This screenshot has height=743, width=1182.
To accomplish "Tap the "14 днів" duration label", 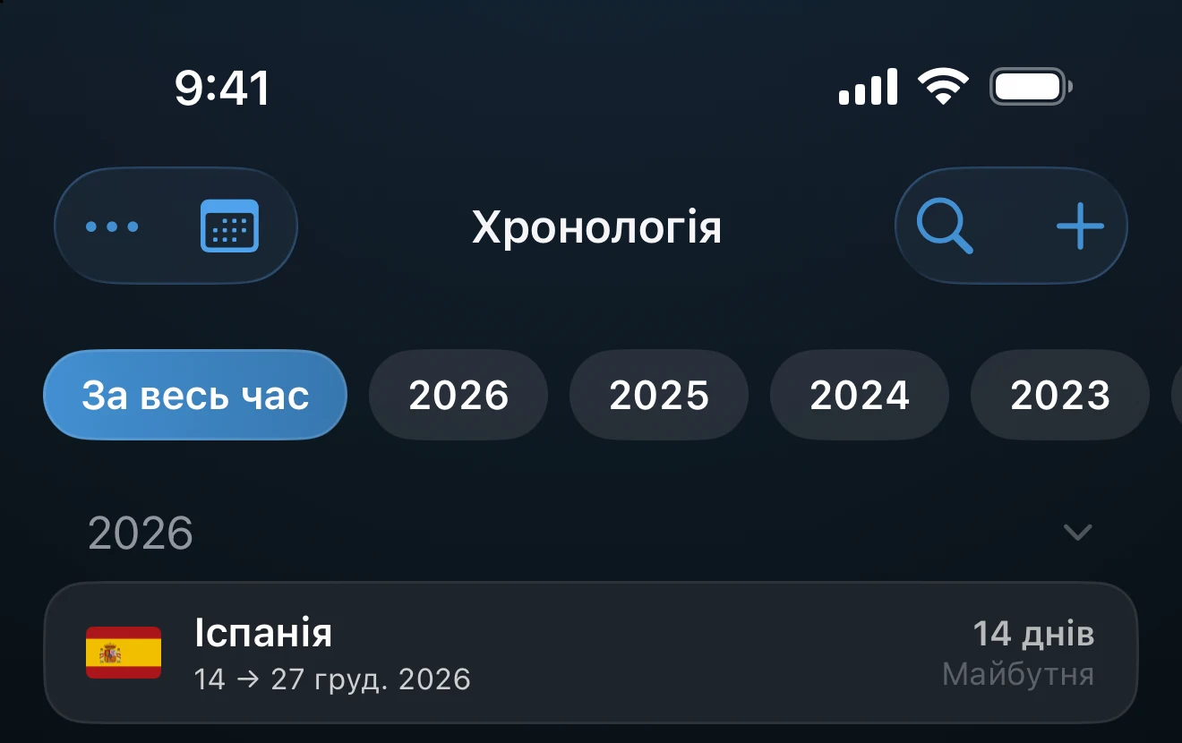I will pyautogui.click(x=1033, y=634).
